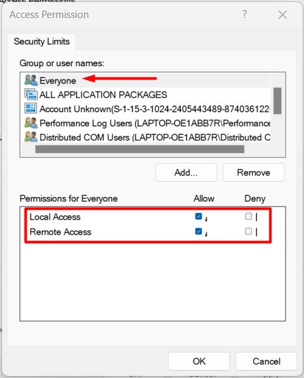This screenshot has width=304, height=378.
Task: Uncheck Allow for Local Access
Action: (199, 216)
